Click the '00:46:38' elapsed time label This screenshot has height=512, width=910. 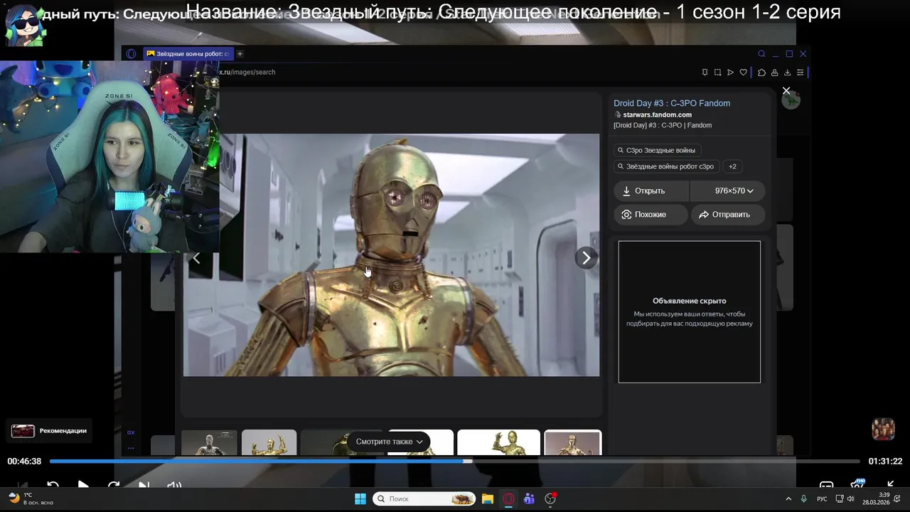(x=24, y=462)
